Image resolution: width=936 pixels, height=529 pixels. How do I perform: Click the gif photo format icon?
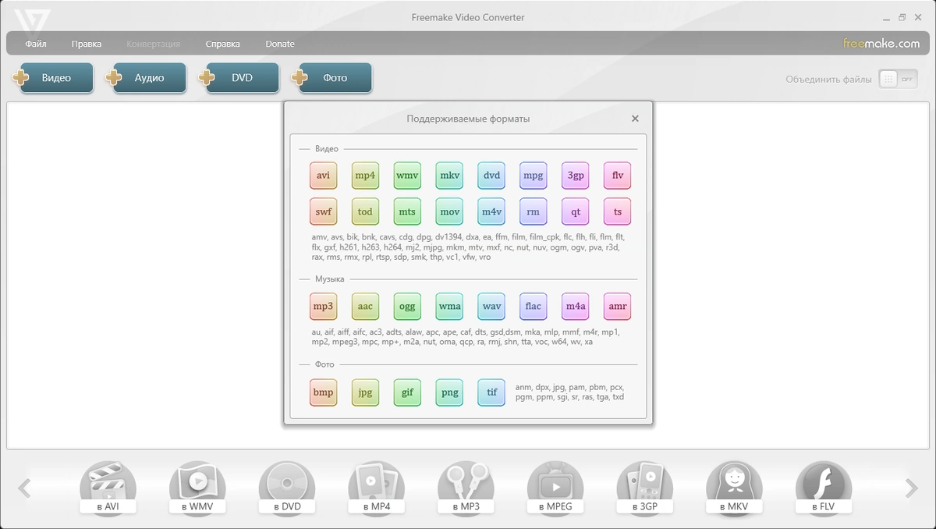click(407, 392)
